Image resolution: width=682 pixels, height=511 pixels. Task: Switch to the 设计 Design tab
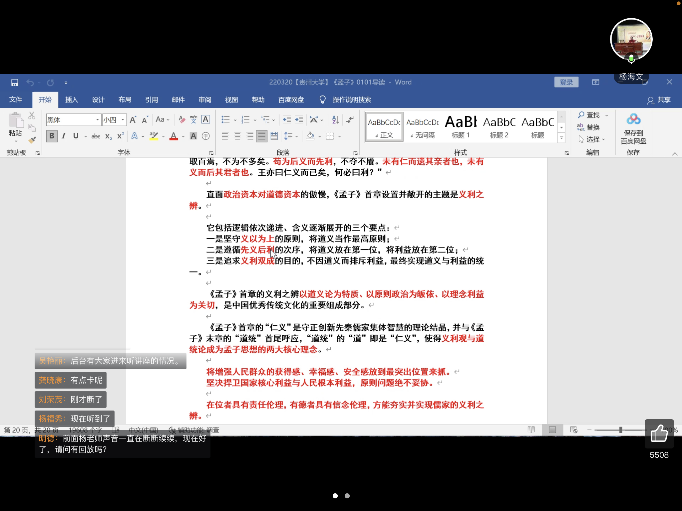coord(98,100)
